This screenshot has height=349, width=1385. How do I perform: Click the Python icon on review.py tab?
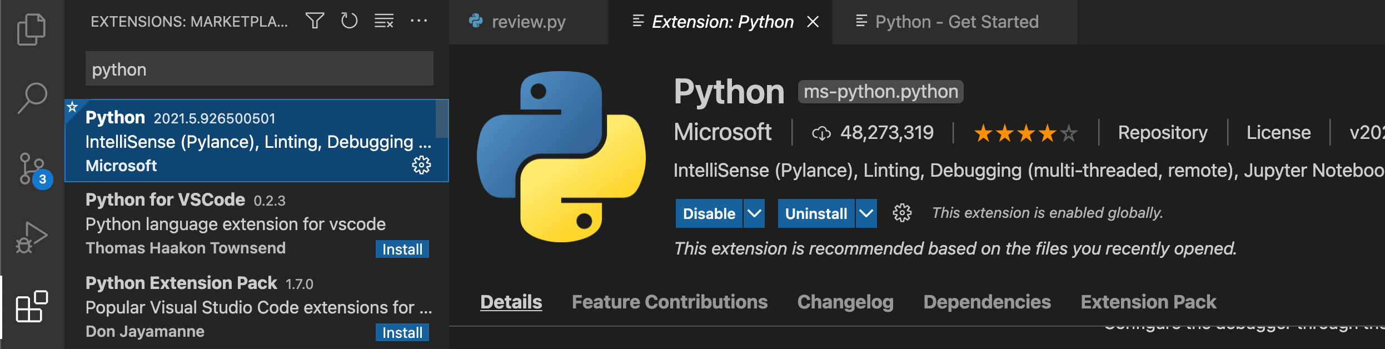[476, 21]
